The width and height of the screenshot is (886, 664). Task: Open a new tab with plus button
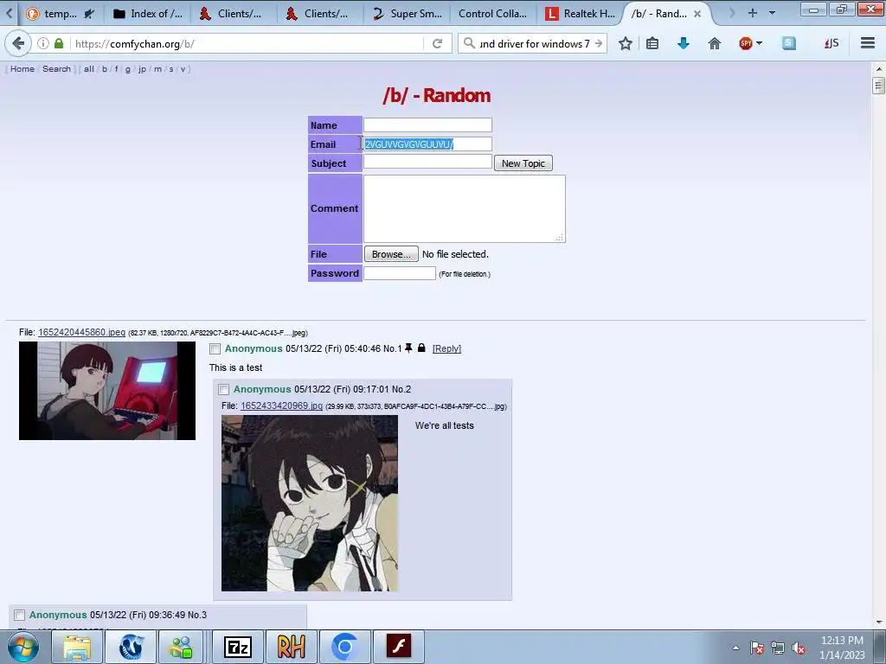pyautogui.click(x=752, y=13)
